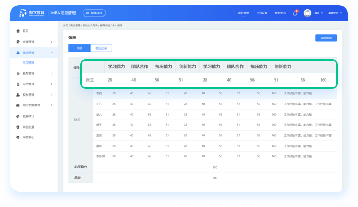The height and width of the screenshot is (207, 358).
Task: Open the 简体中文 language dropdown
Action: tap(336, 13)
